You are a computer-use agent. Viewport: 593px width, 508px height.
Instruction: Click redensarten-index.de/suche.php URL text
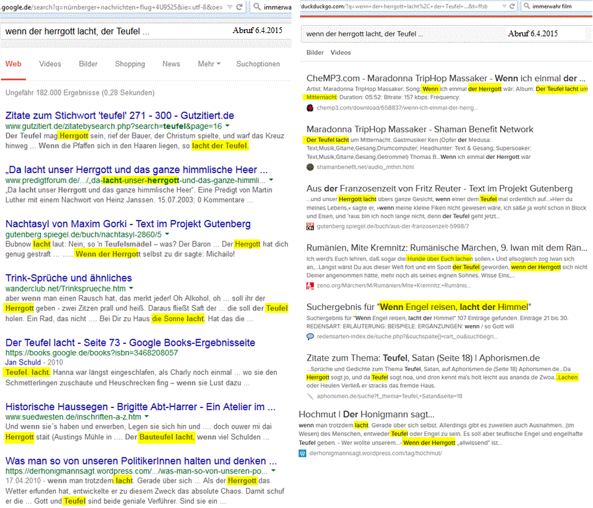[x=407, y=337]
